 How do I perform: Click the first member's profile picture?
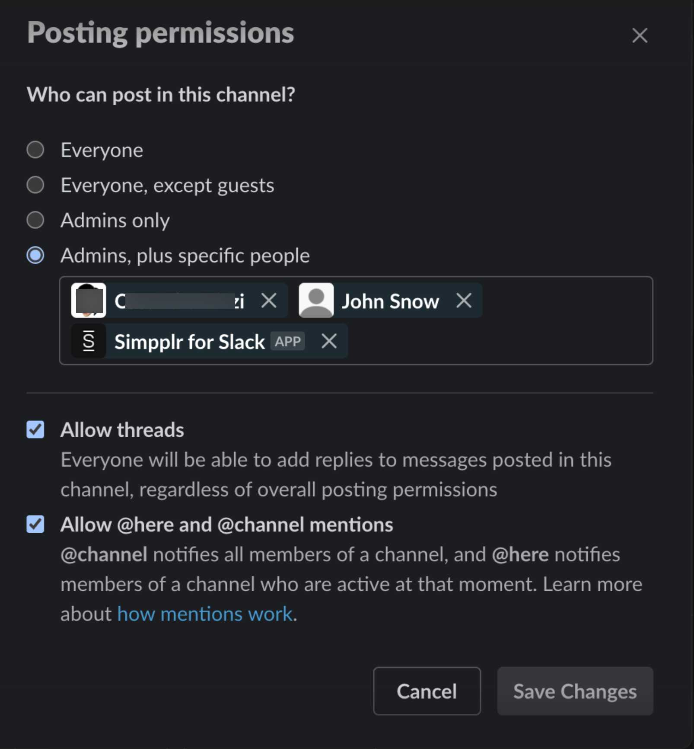pyautogui.click(x=88, y=301)
